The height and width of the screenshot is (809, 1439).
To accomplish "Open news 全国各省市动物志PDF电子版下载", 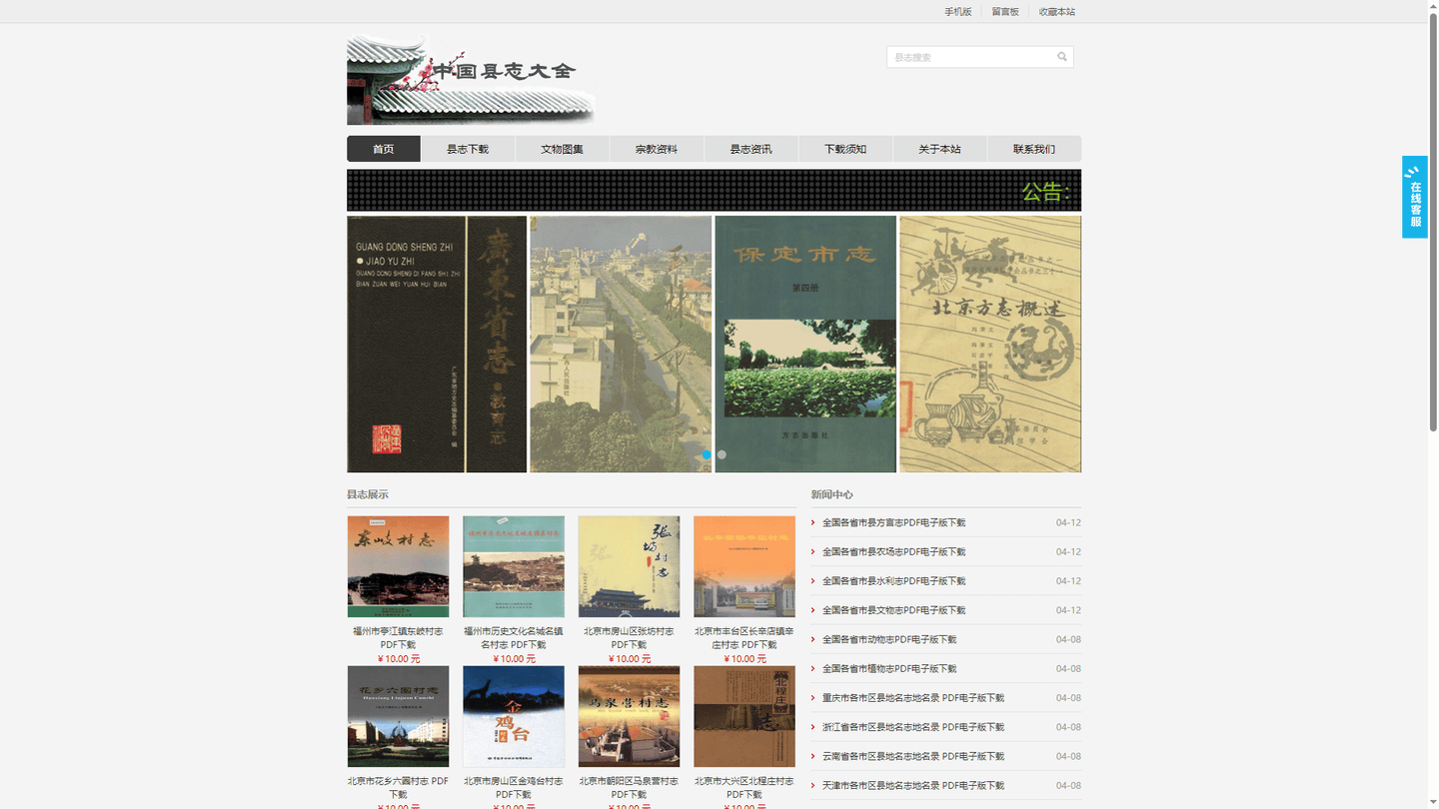I will (x=889, y=639).
